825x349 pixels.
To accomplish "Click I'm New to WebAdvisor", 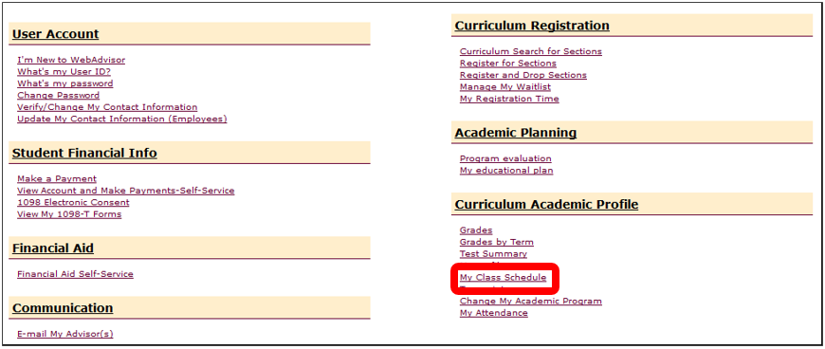I will [x=71, y=60].
